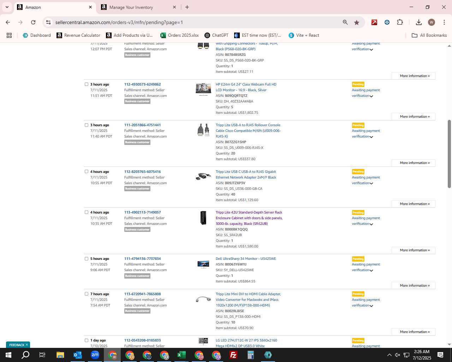Expand payment status for Rollover Console Cable order

(371, 137)
